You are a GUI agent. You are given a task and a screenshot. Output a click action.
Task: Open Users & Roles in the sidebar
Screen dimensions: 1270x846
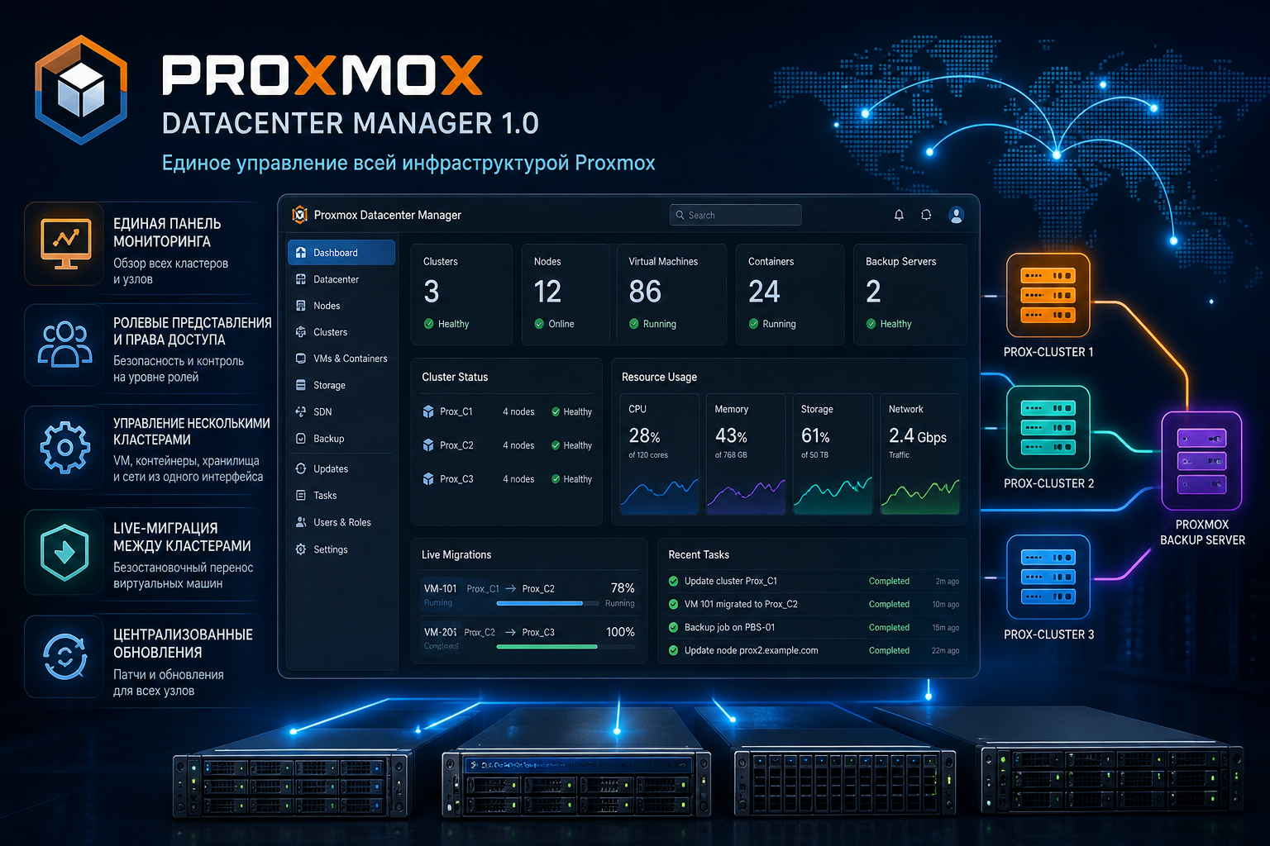tap(341, 522)
